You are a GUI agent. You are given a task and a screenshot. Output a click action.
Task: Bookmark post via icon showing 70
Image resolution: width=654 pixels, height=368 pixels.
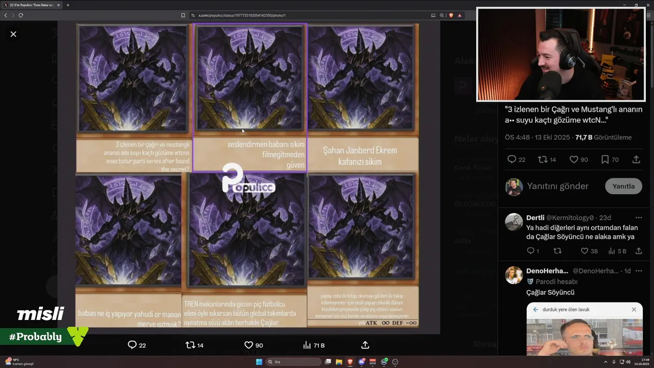pyautogui.click(x=605, y=159)
